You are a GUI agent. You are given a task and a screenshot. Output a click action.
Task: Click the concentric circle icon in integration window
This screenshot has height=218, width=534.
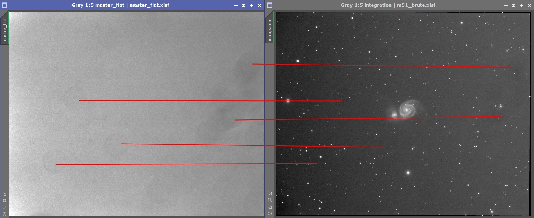[x=269, y=213]
